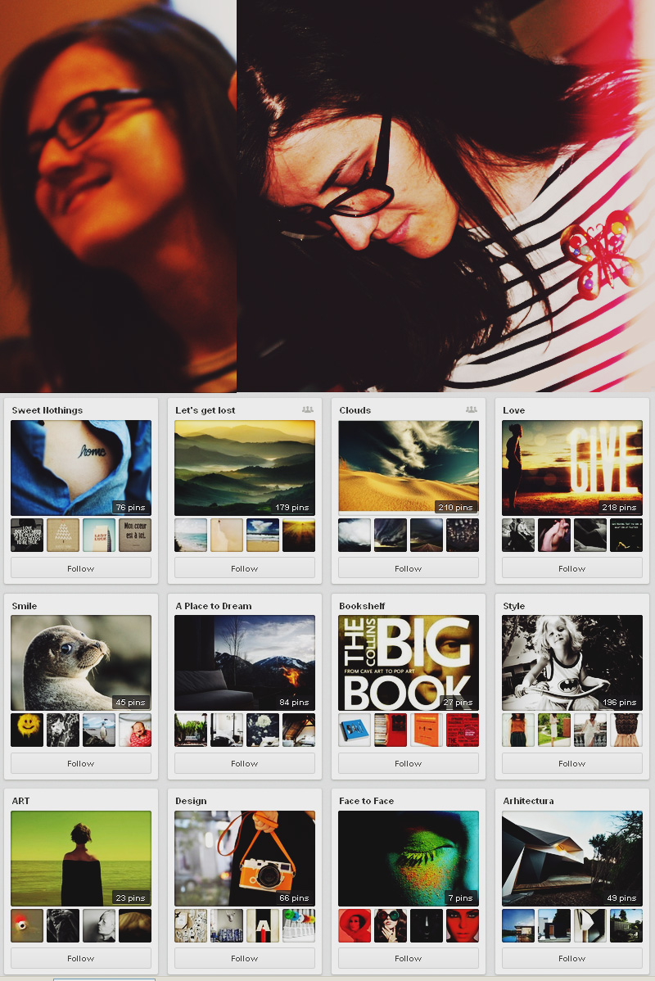Click the group icon on Let's get lost board
Viewport: 655px width, 981px height.
point(307,409)
